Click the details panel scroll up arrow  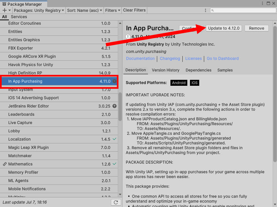pyautogui.click(x=275, y=23)
